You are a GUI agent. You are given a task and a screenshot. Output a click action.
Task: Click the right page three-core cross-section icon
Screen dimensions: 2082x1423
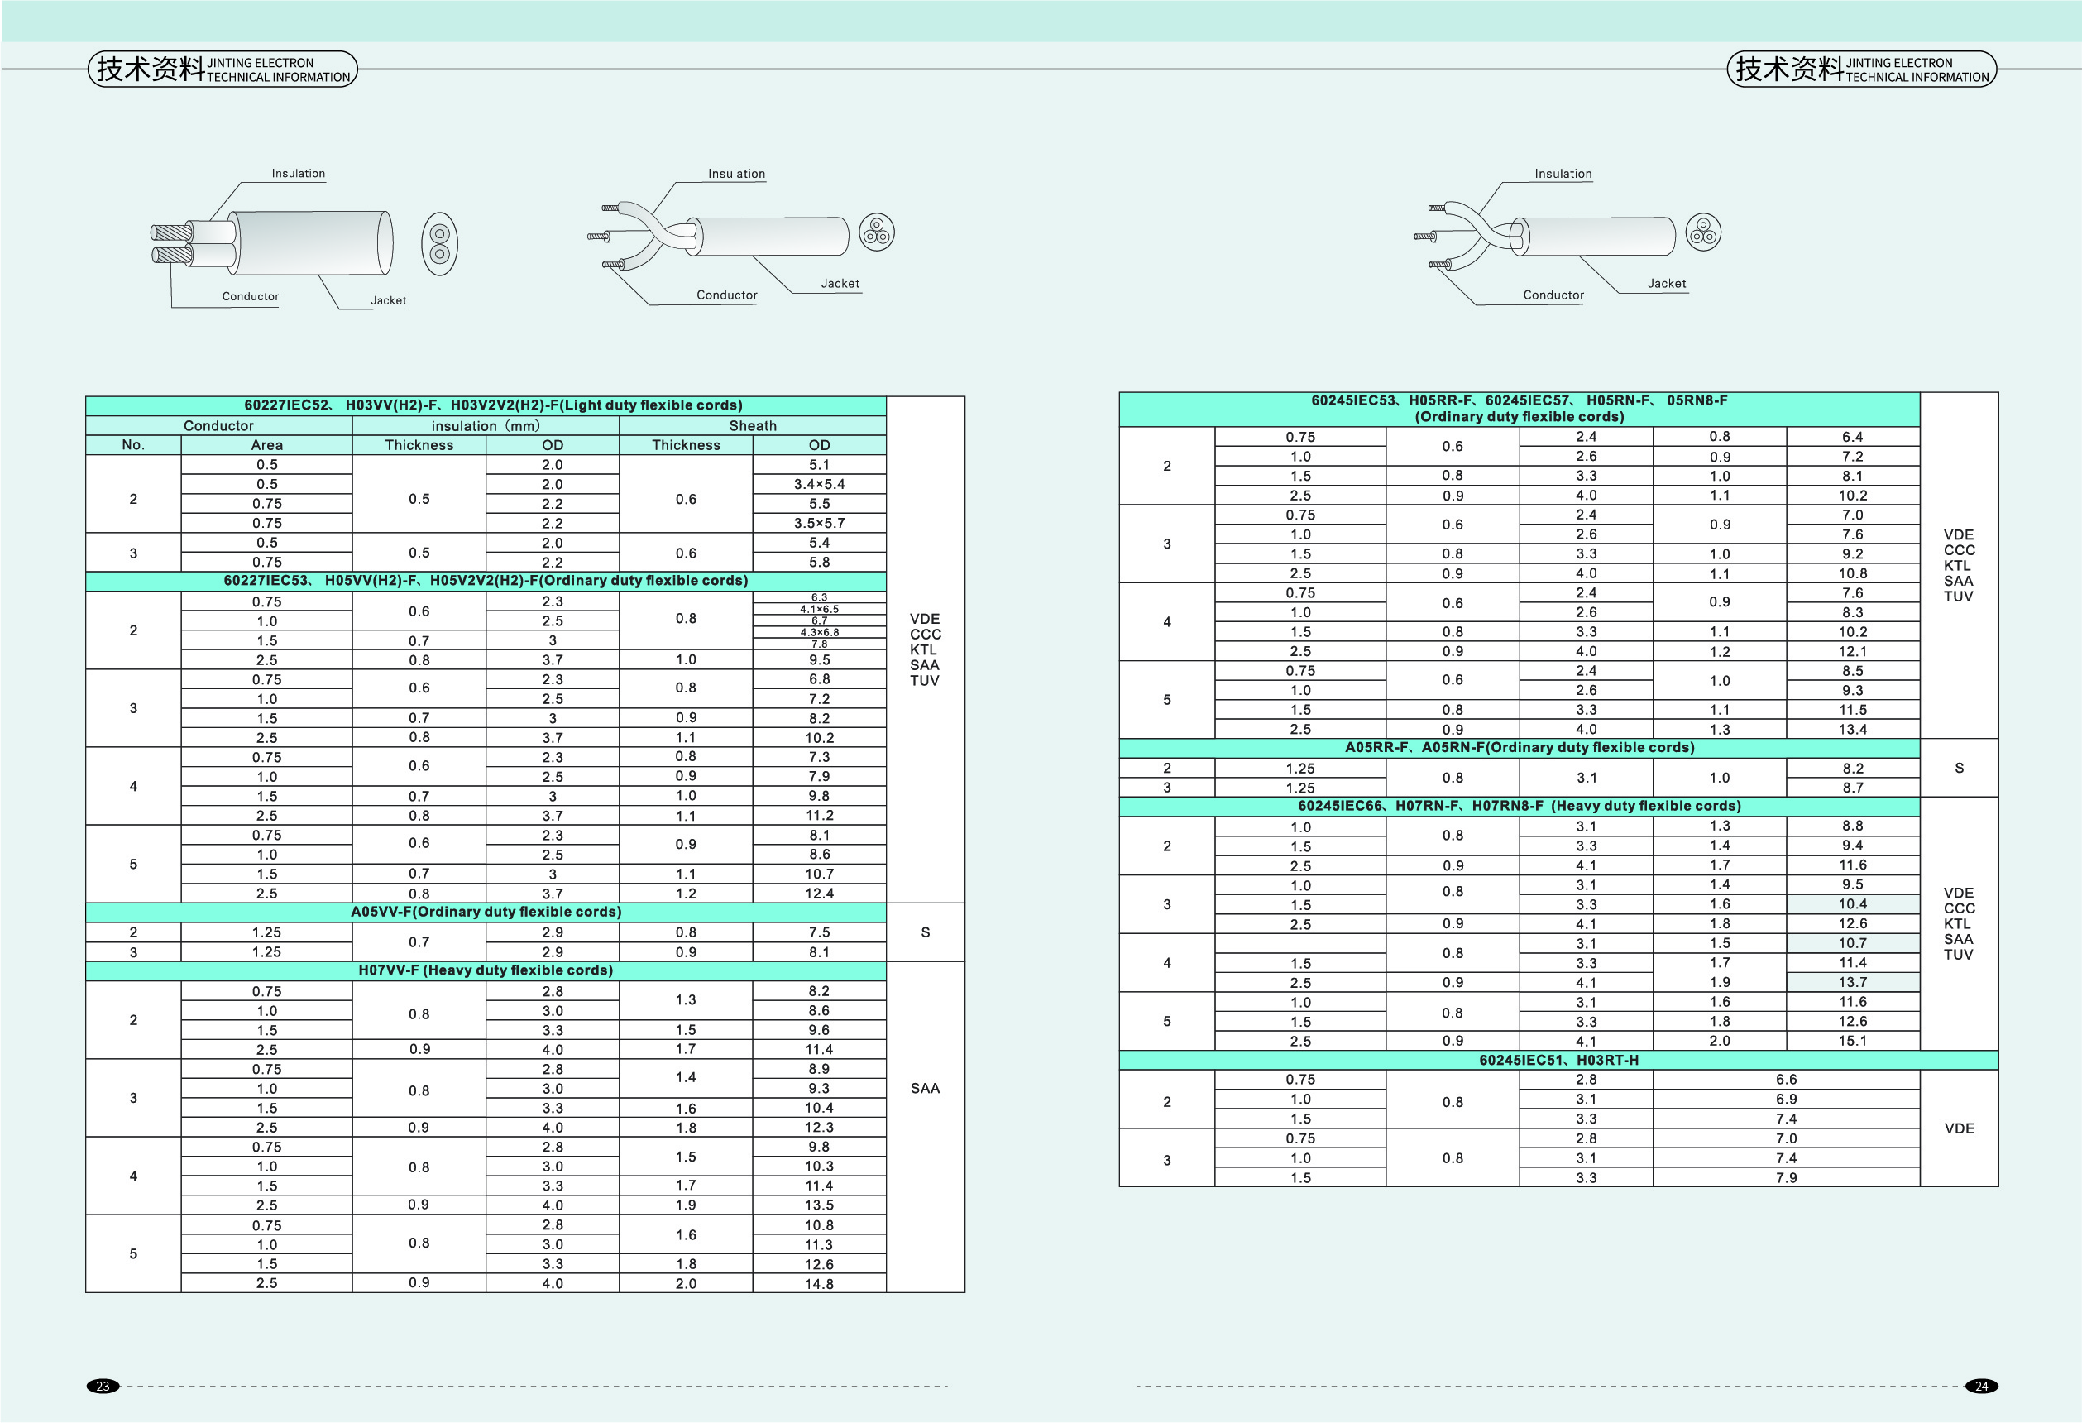[1702, 232]
